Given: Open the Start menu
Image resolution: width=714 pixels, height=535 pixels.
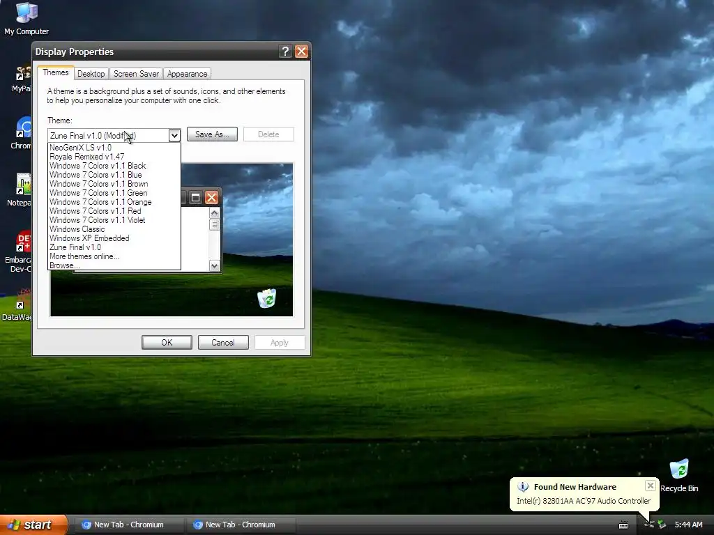Looking at the screenshot, I should point(33,525).
